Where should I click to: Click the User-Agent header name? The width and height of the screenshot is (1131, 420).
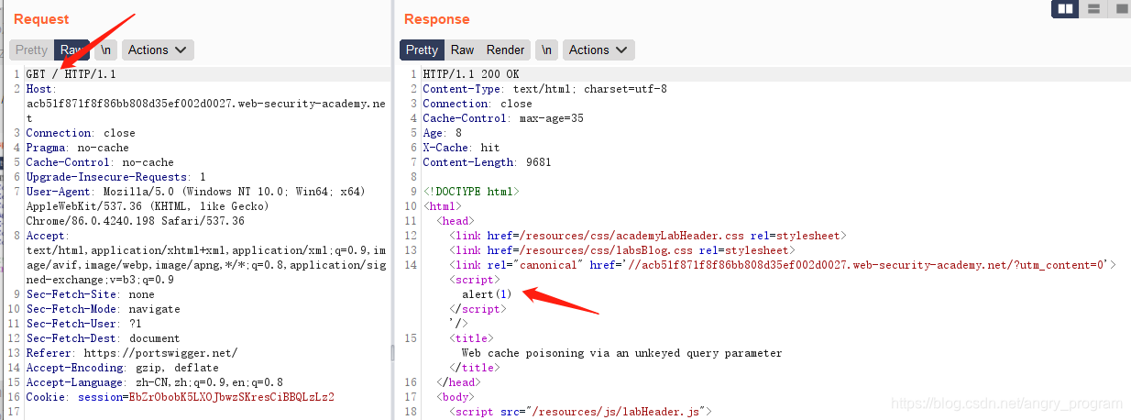[60, 192]
